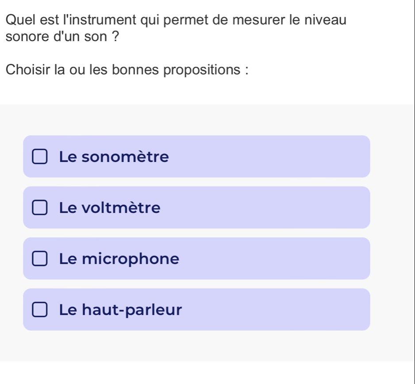Viewport: 415px width, 384px height.
Task: Click empty right side of haut-parleur card
Action: point(288,309)
